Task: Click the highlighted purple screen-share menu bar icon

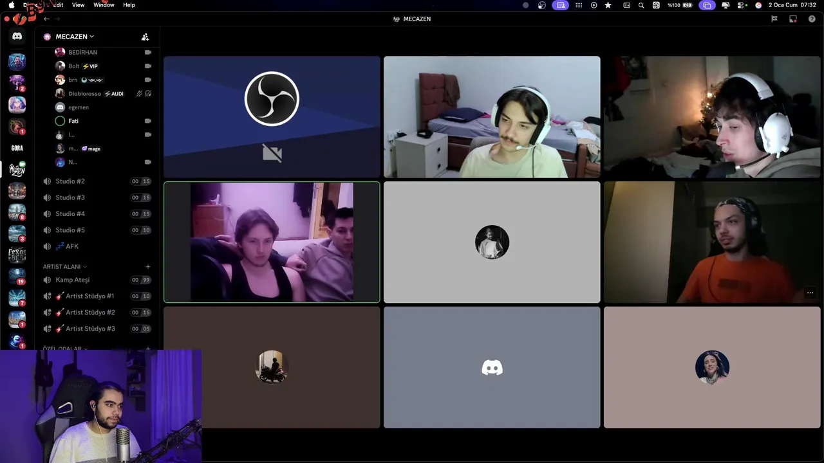Action: coord(561,5)
